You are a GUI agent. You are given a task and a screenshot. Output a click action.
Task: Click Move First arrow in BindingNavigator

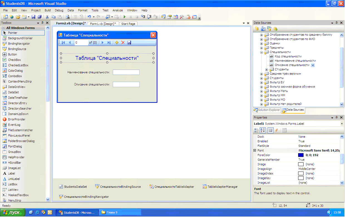63,43
